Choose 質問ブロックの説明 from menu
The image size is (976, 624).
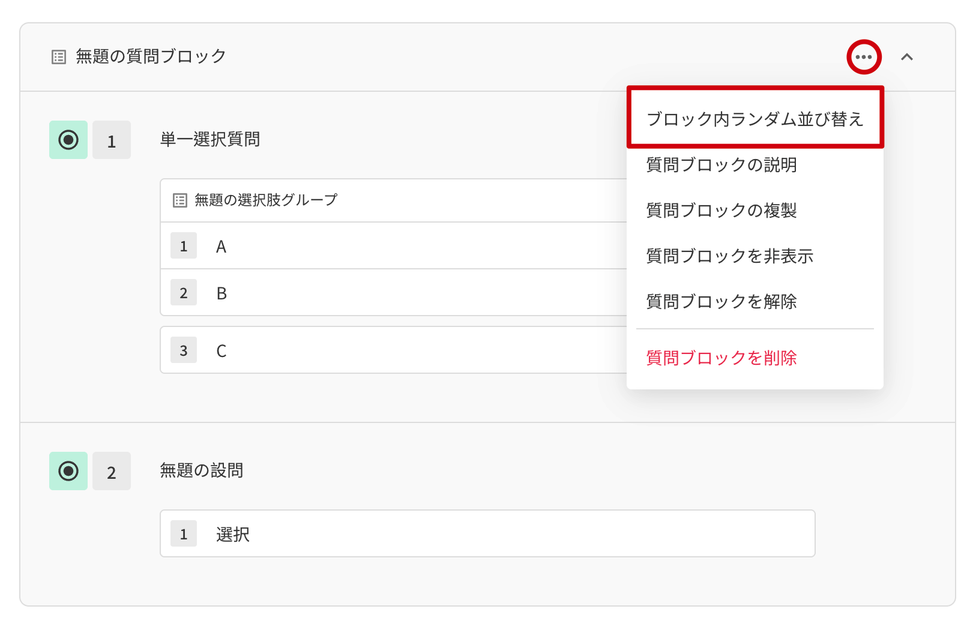coord(755,164)
